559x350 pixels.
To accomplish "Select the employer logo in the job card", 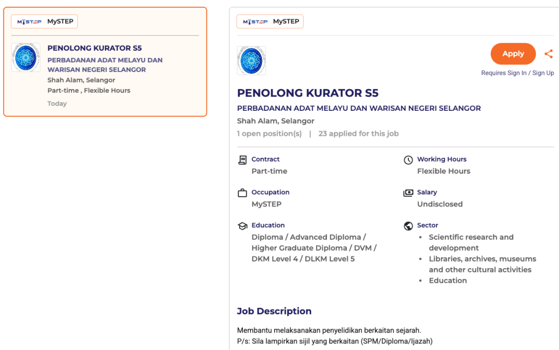I will 26,57.
